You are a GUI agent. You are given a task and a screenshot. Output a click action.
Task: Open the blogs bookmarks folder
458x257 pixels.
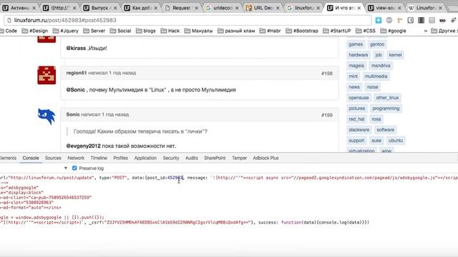point(146,31)
